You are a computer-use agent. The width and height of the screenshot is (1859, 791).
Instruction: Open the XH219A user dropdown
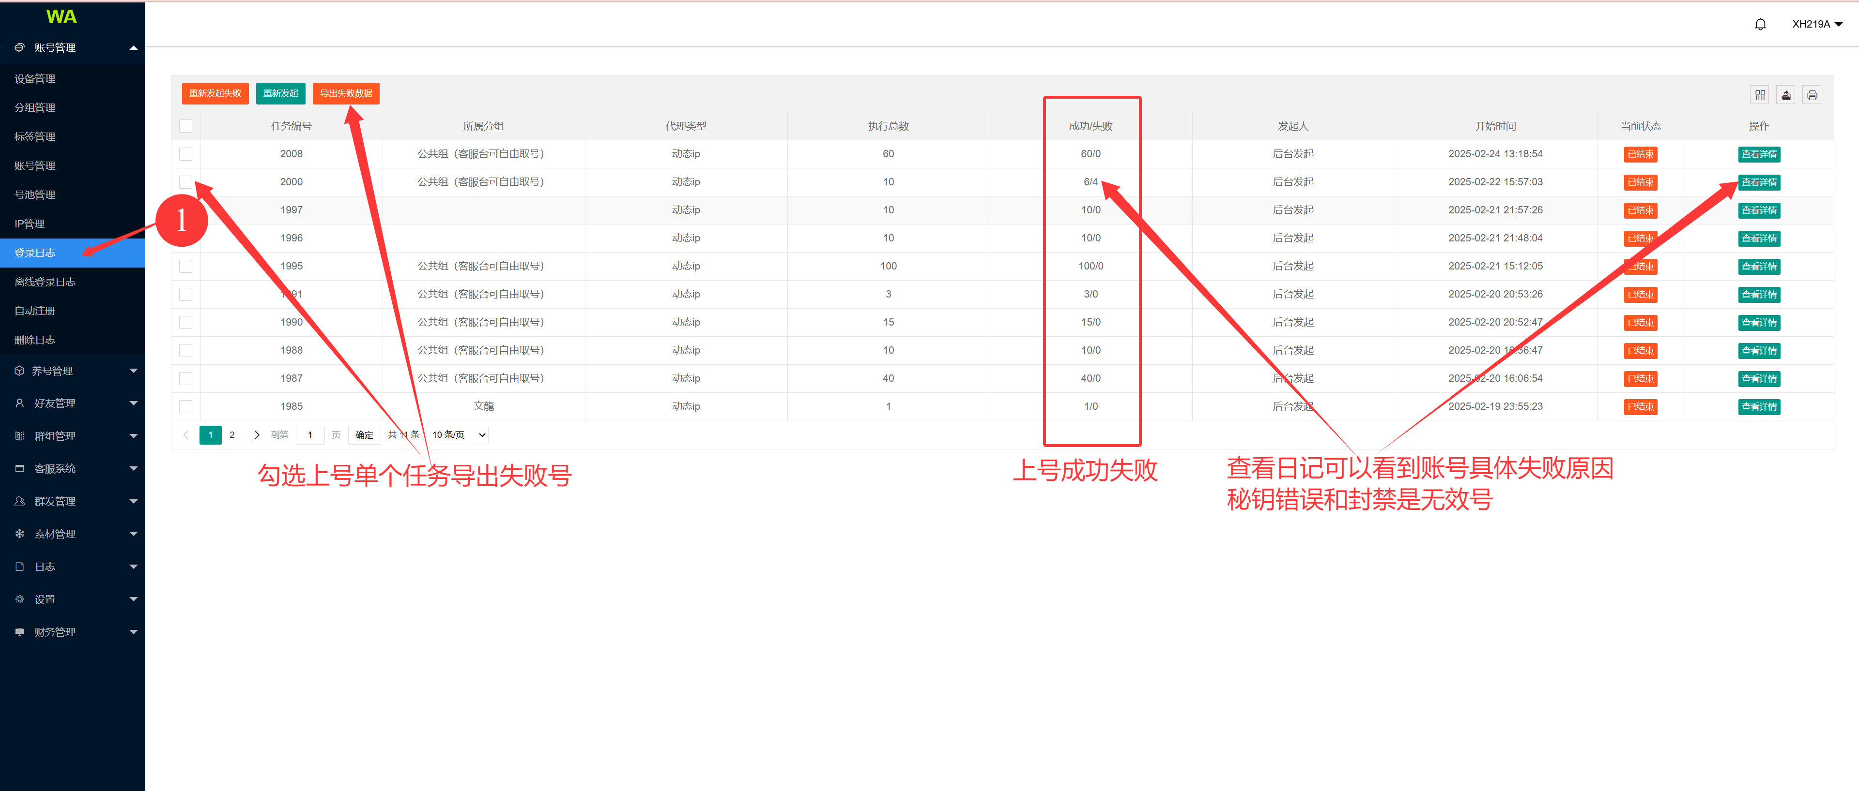point(1816,25)
